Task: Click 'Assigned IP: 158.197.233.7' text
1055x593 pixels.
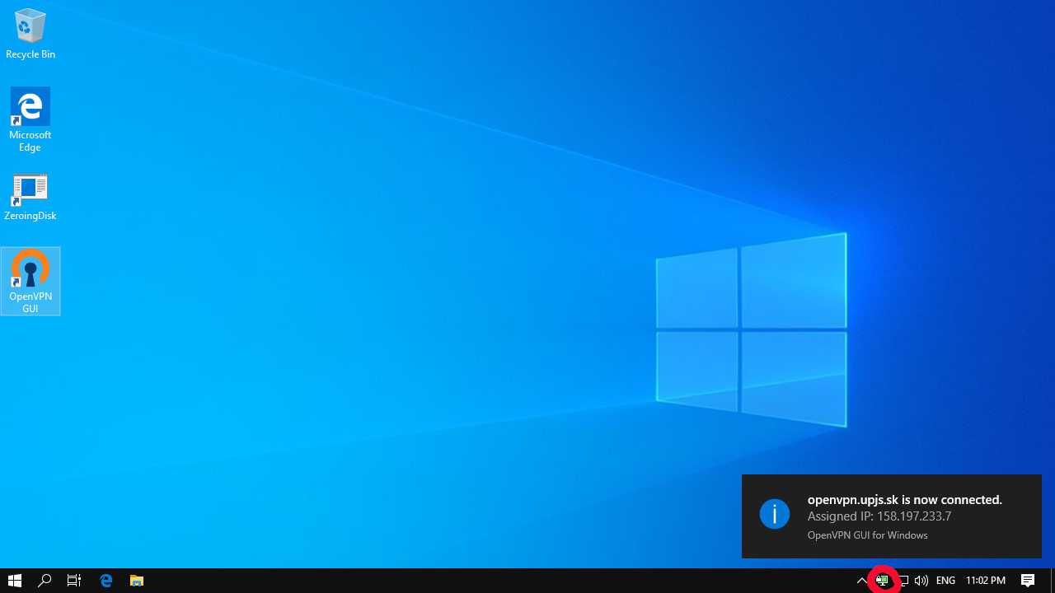Action: point(879,516)
